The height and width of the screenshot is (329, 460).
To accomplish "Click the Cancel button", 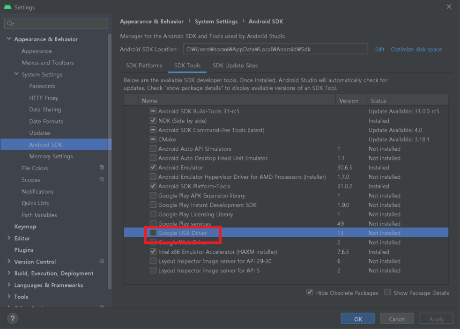I will click(397, 319).
